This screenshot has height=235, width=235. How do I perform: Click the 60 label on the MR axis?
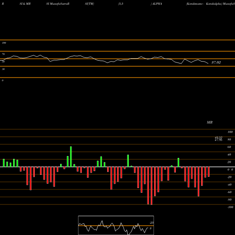(229, 147)
